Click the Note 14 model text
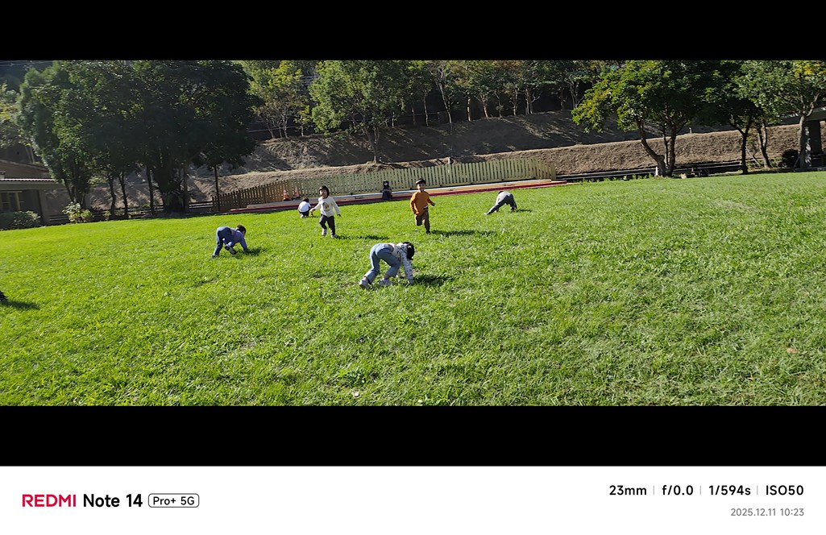This screenshot has width=826, height=535. (112, 500)
